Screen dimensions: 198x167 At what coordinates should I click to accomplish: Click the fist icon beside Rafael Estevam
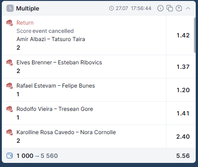pyautogui.click(x=10, y=86)
